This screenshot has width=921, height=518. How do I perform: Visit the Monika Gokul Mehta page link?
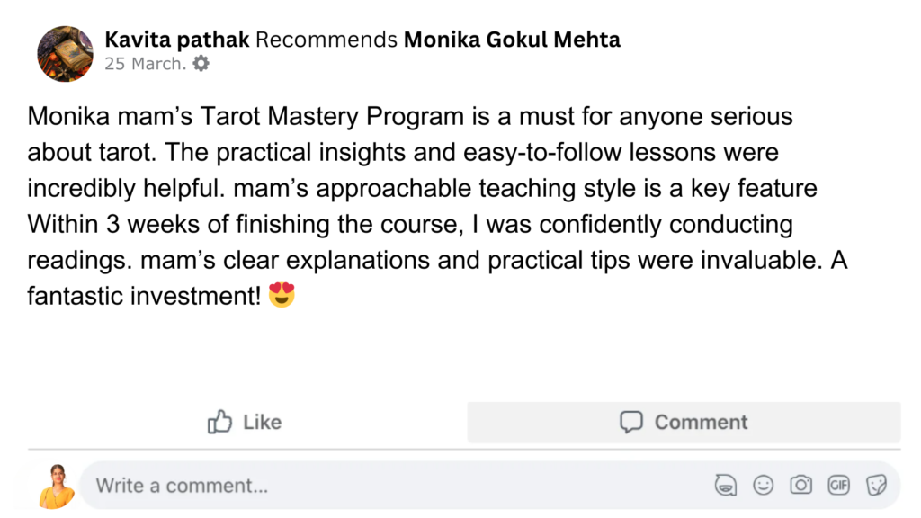512,40
